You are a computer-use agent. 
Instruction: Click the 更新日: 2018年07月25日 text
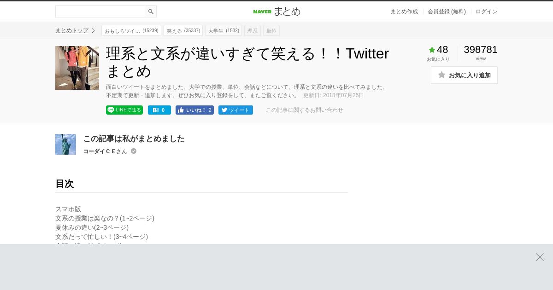tap(334, 95)
